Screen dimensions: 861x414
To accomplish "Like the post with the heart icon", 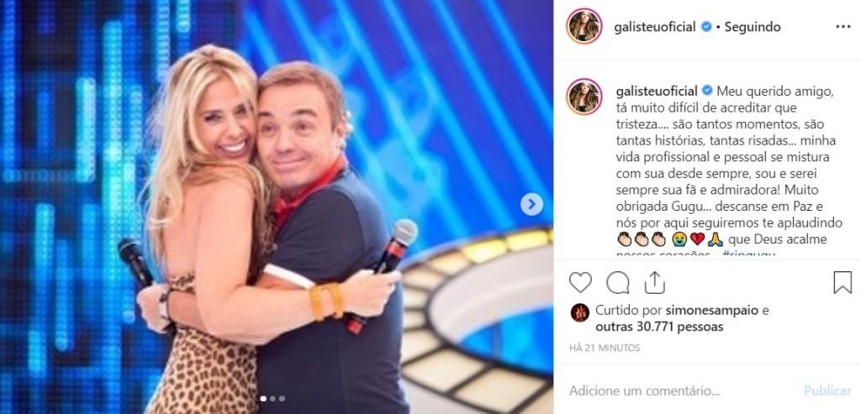I will [580, 282].
